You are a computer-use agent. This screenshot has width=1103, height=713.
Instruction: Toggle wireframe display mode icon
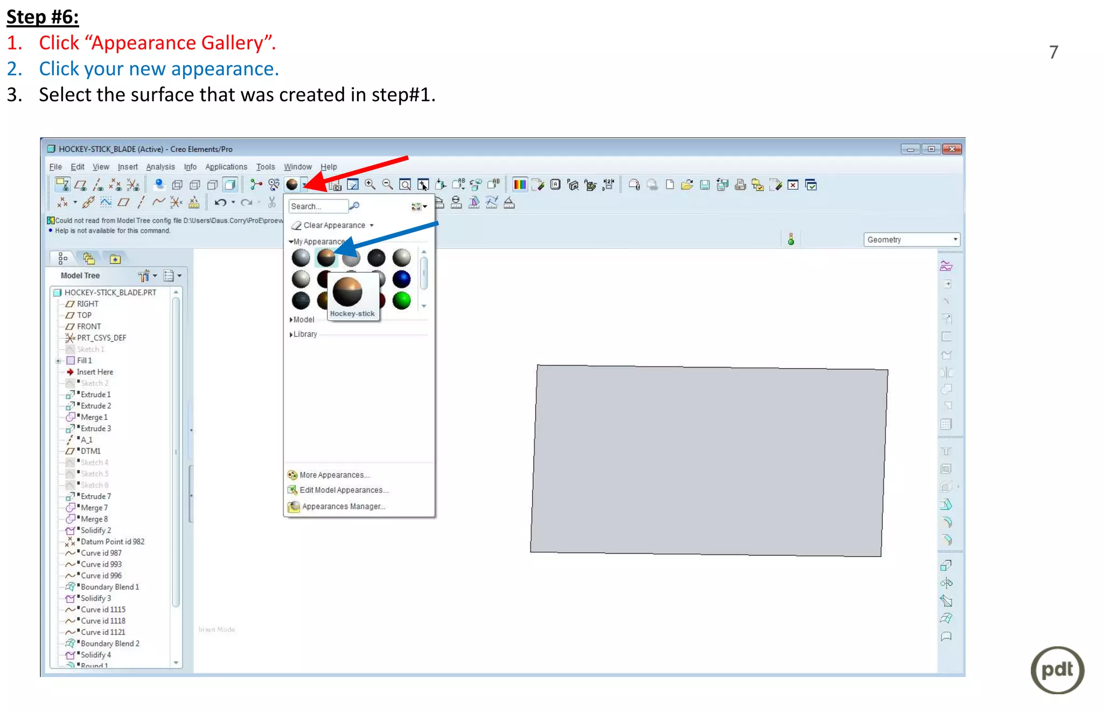point(177,185)
